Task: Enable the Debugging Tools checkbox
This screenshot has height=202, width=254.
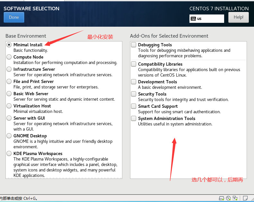Action: [x=134, y=45]
